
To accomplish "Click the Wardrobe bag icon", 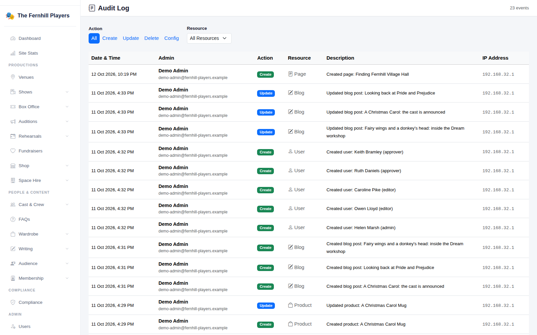I will point(13,234).
